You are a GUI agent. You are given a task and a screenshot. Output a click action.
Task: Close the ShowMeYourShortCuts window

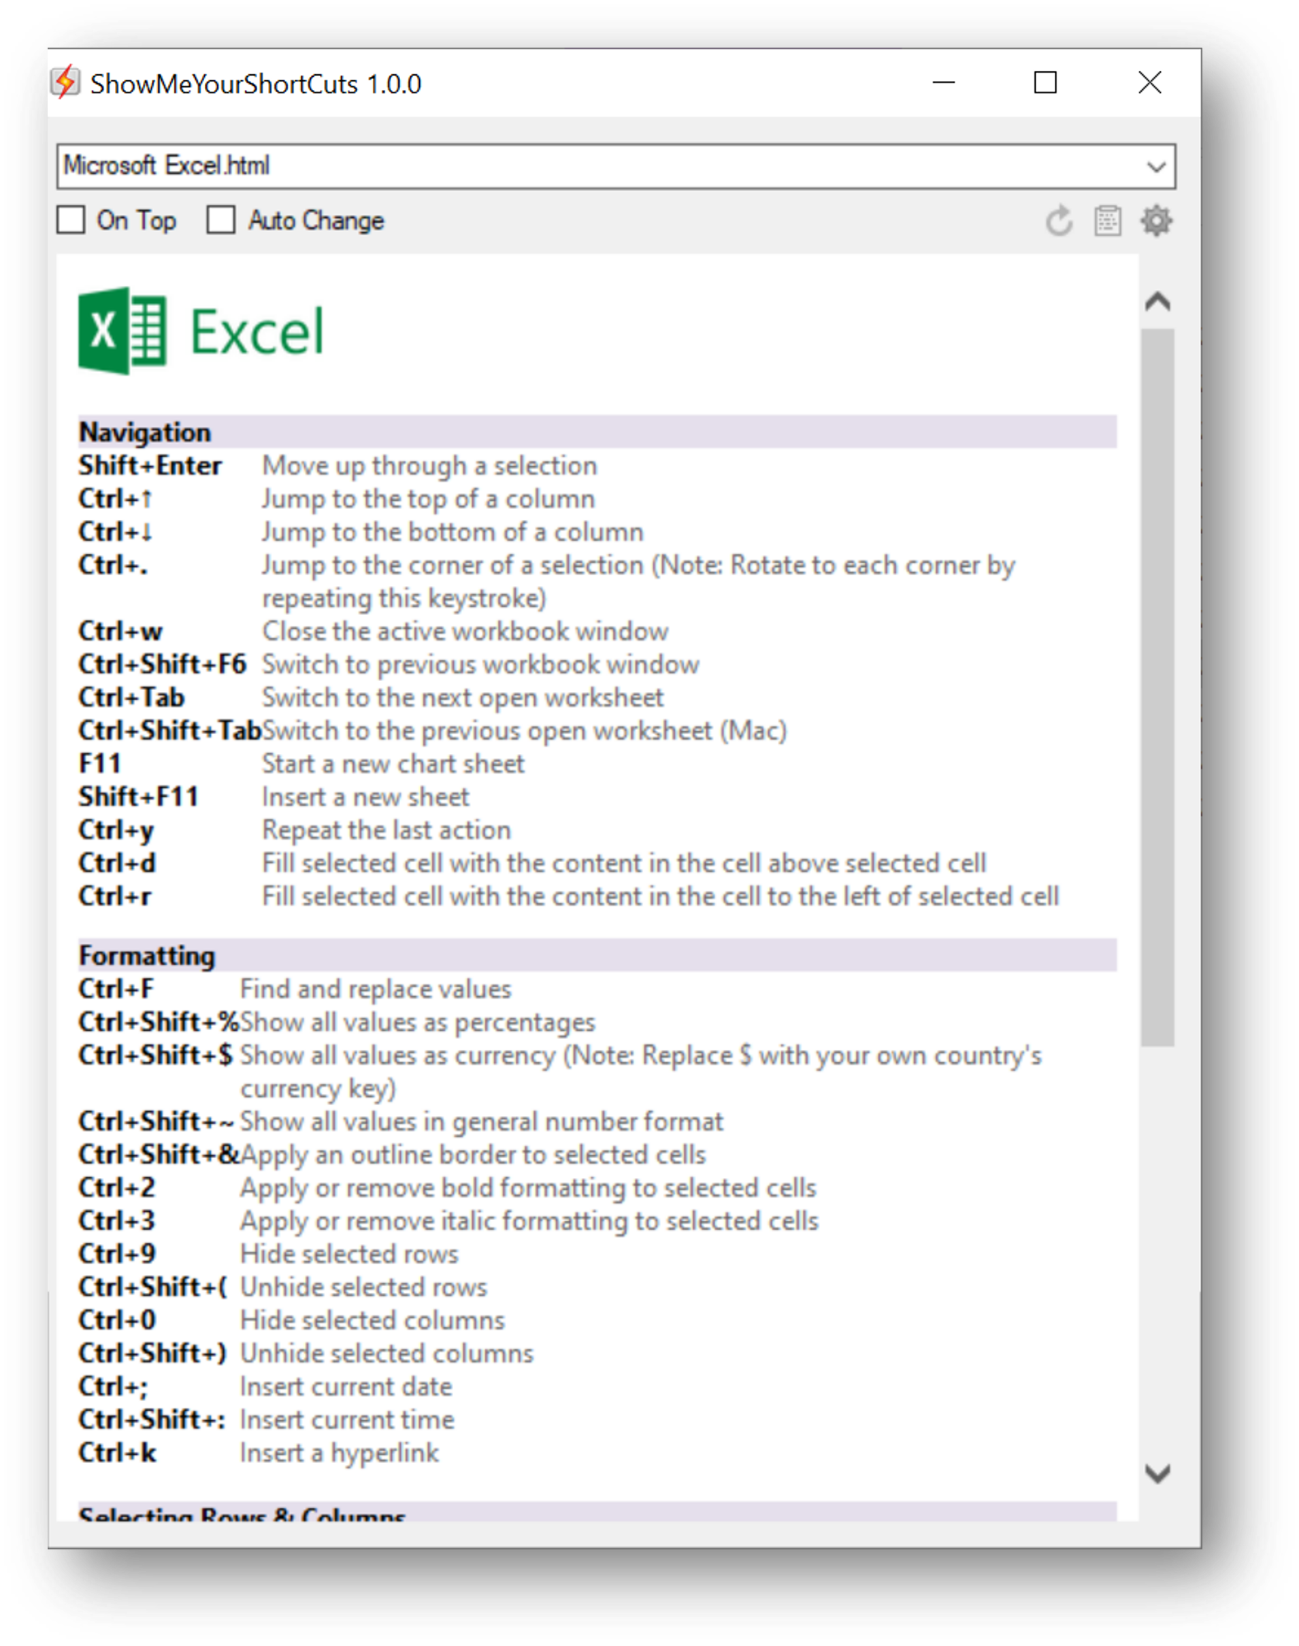click(x=1149, y=82)
